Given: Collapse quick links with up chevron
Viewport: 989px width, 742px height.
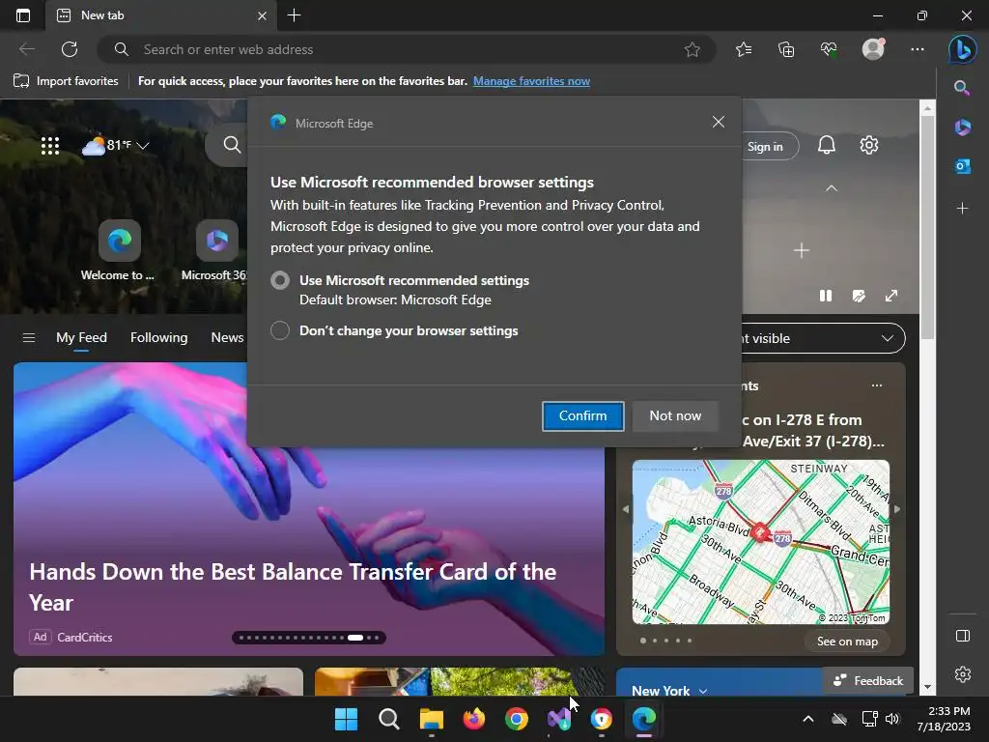Looking at the screenshot, I should 832,188.
